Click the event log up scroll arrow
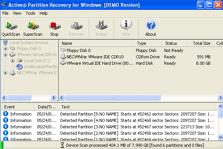 point(220,106)
